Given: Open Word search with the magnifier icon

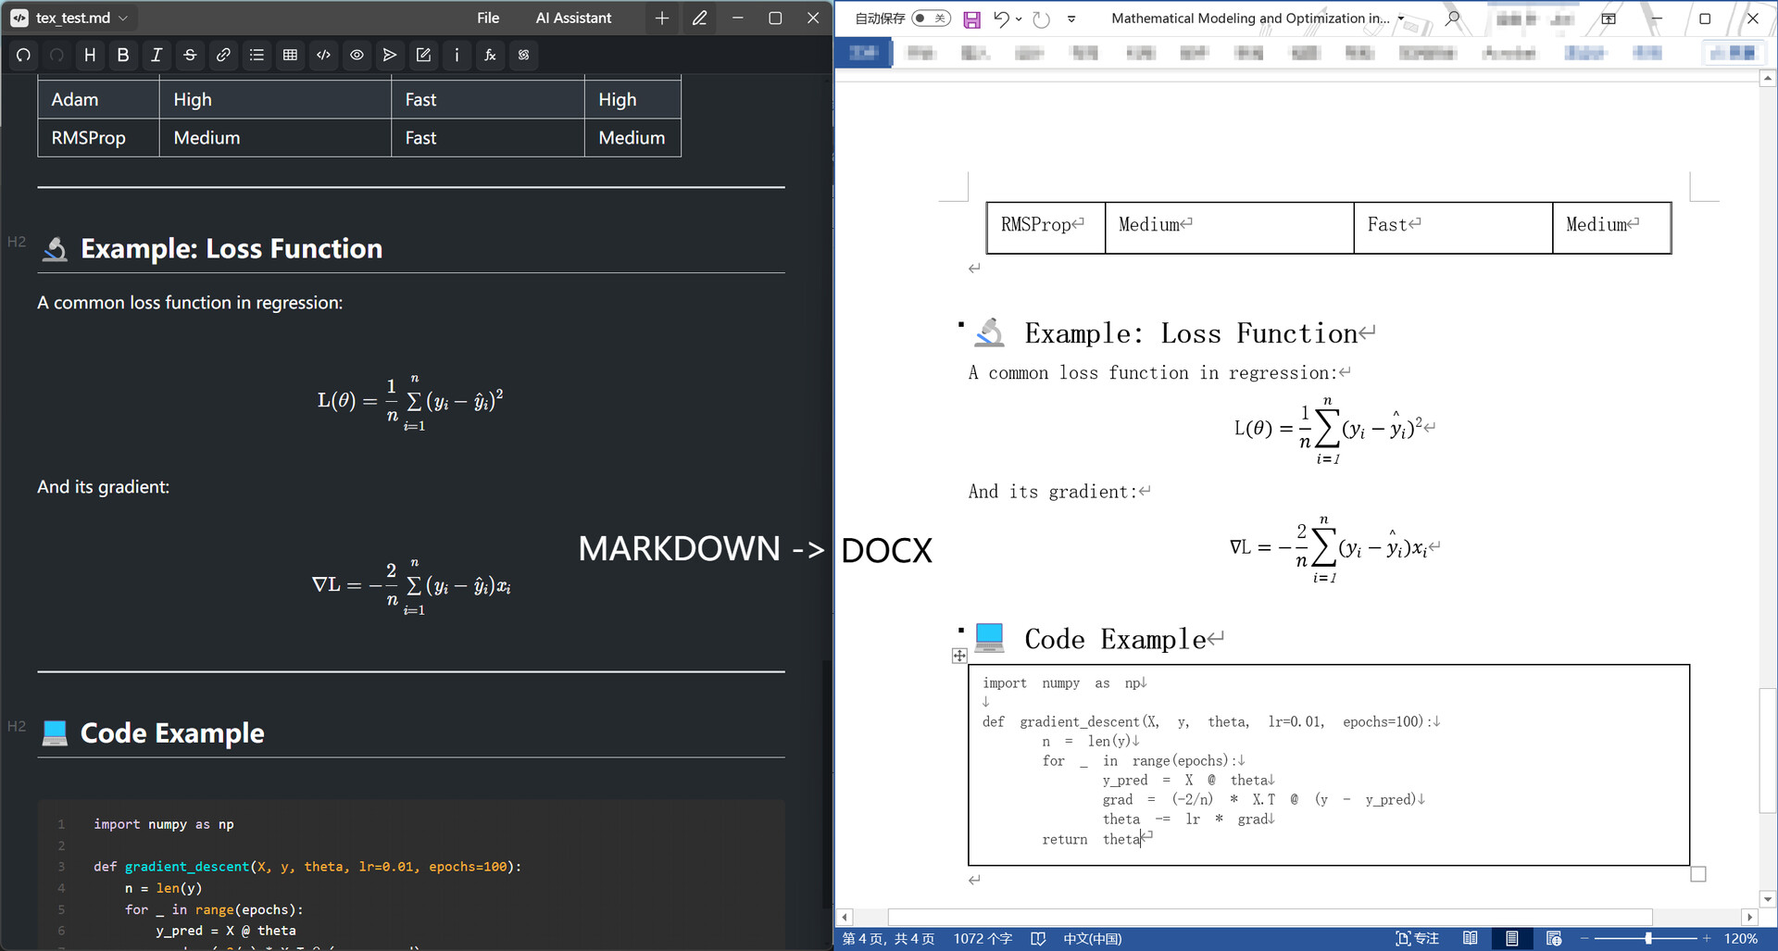Looking at the screenshot, I should pyautogui.click(x=1453, y=18).
